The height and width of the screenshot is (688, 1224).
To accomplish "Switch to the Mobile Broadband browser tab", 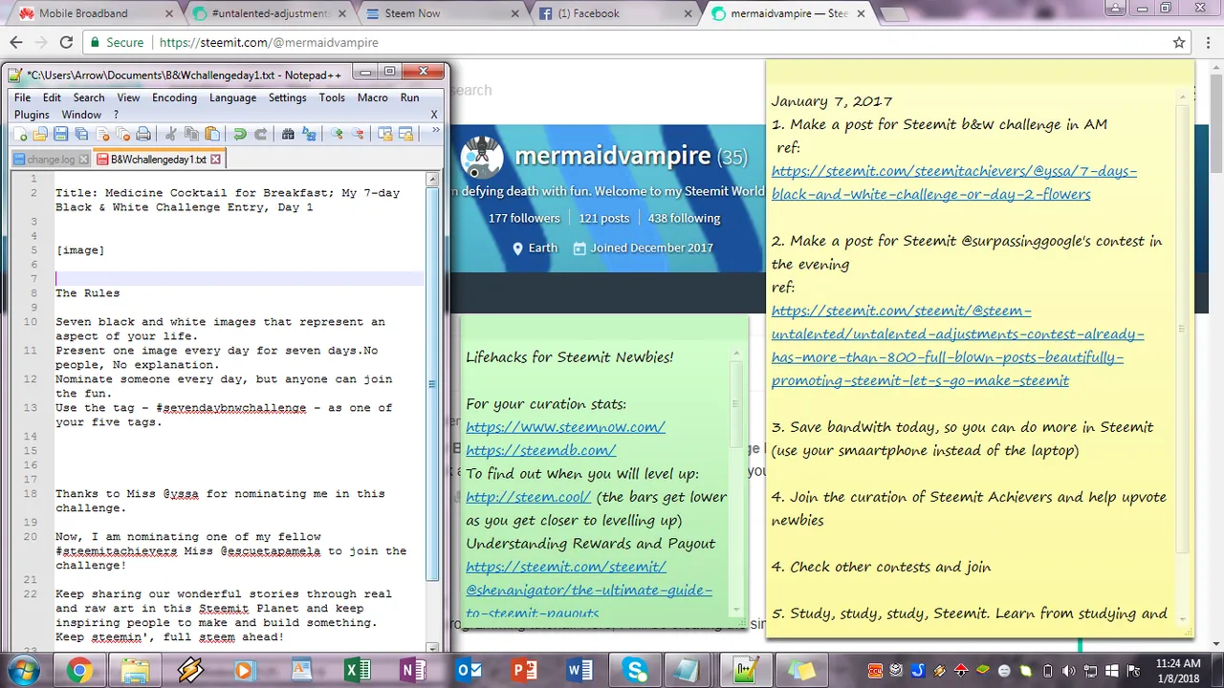I will (96, 13).
